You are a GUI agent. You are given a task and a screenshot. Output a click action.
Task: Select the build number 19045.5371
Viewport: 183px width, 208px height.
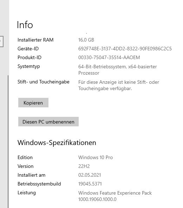(x=90, y=184)
